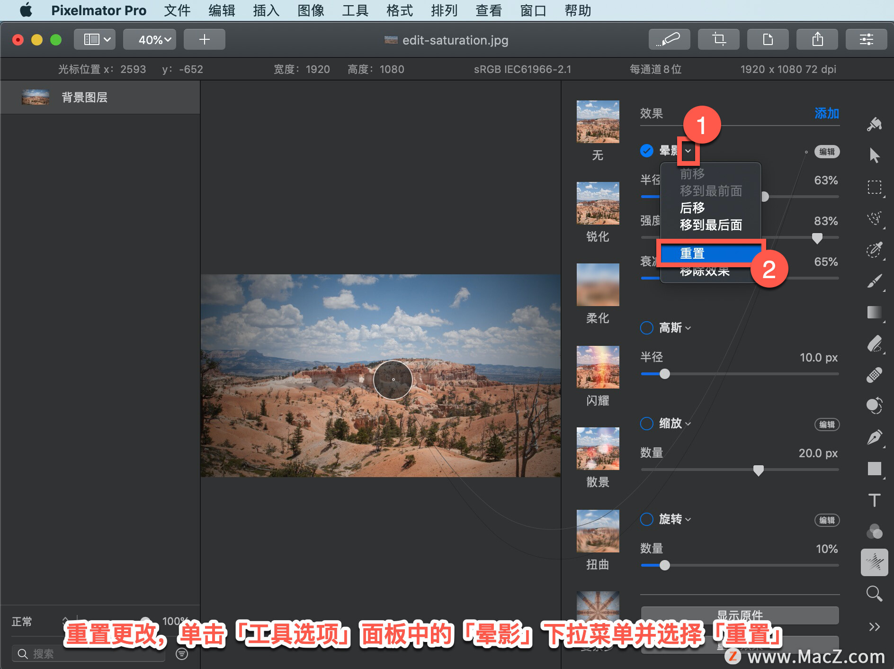Adjust the 高斯 半径 slider handle

click(665, 374)
